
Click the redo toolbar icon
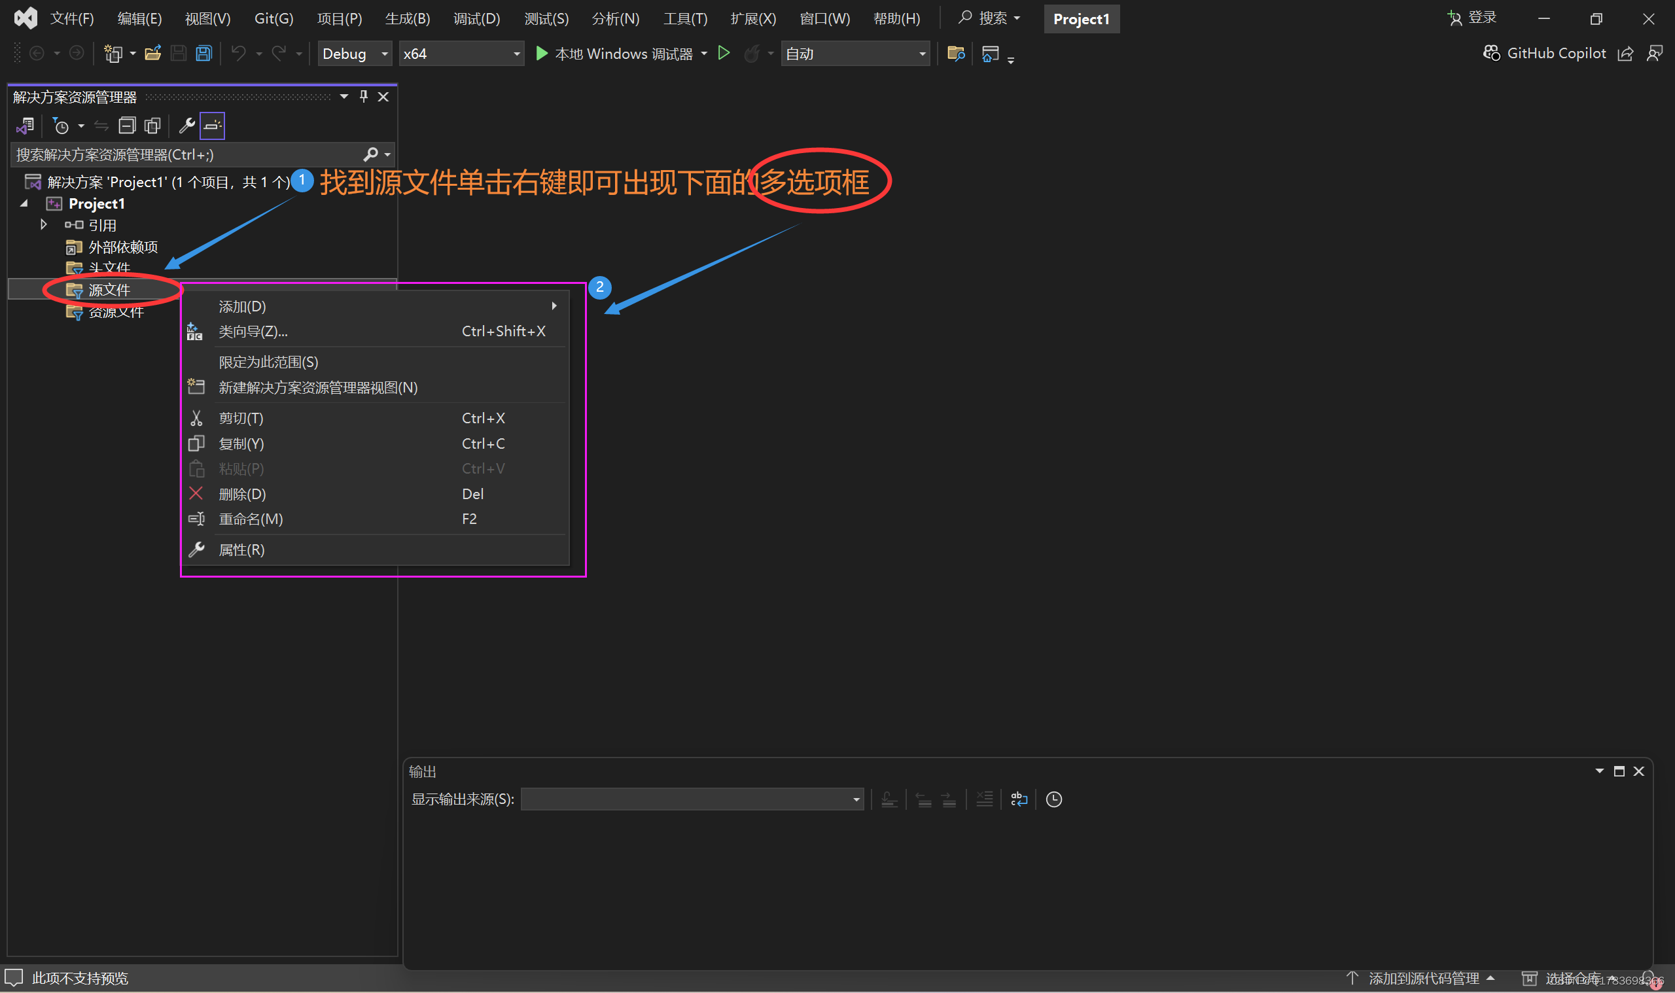pos(278,53)
